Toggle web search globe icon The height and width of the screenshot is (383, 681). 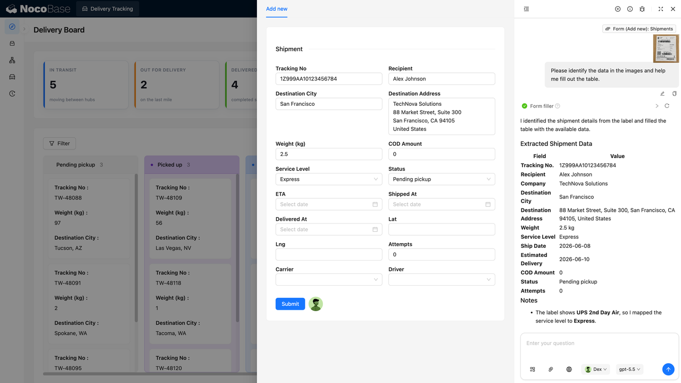569,369
